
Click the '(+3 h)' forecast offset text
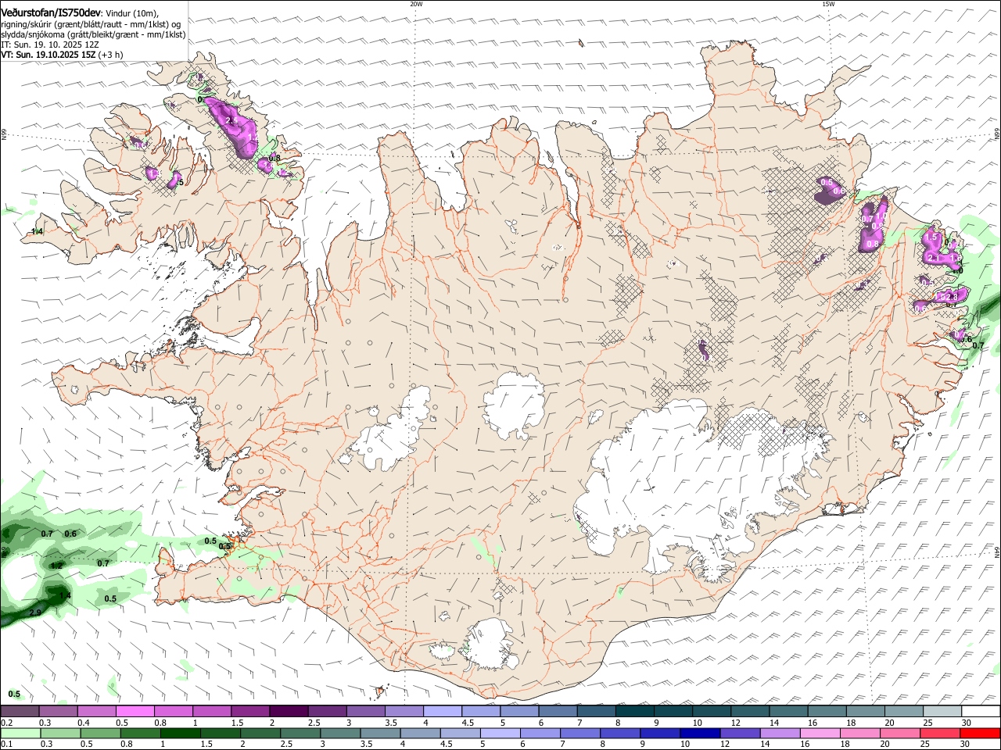tap(111, 55)
